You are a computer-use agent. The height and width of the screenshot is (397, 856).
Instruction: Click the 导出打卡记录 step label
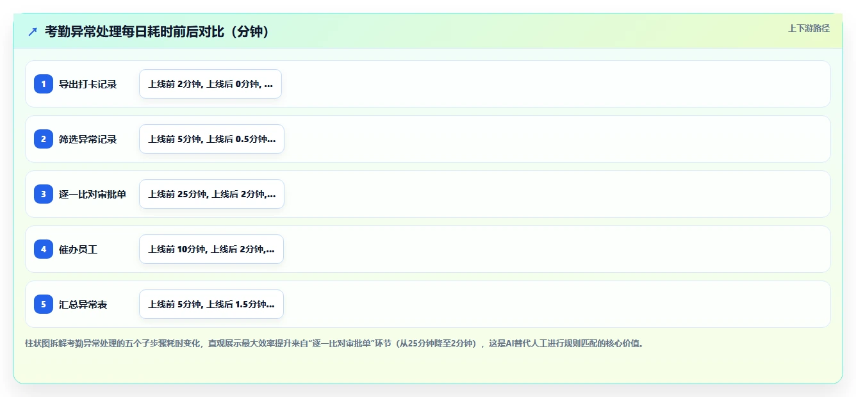pyautogui.click(x=88, y=84)
